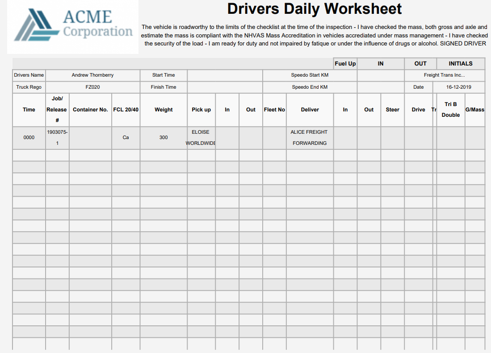
Task: Click the Out header next to Fleet No
Action: tap(251, 110)
